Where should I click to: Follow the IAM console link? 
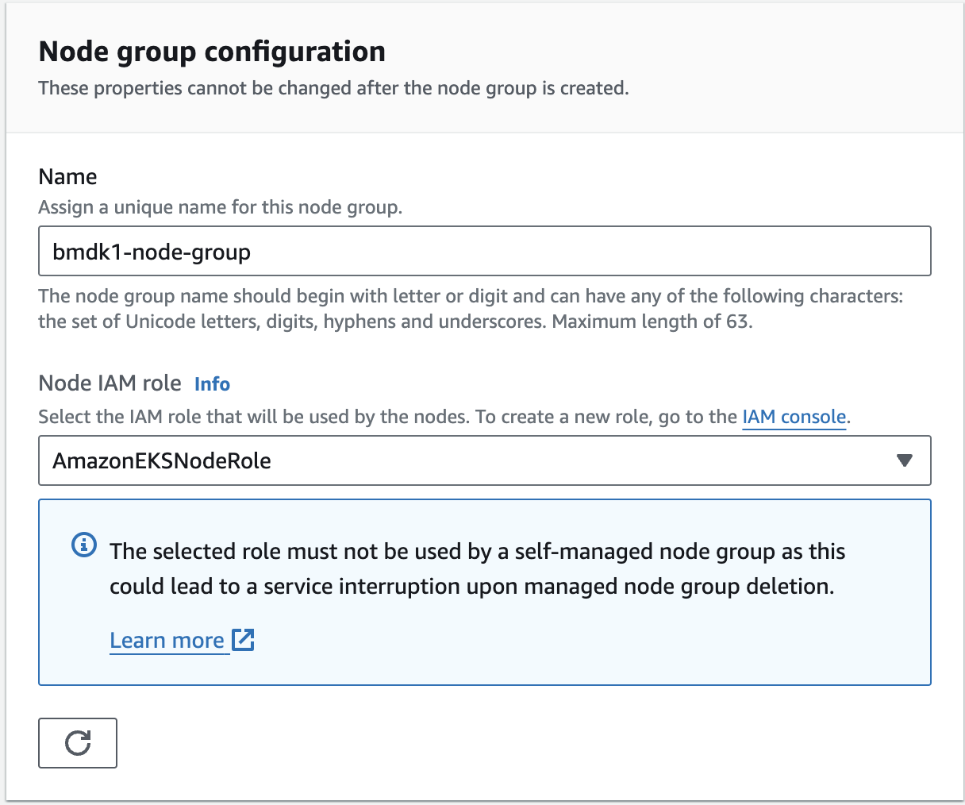pos(794,417)
